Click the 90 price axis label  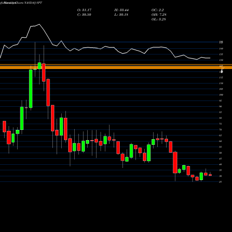pos(220,106)
